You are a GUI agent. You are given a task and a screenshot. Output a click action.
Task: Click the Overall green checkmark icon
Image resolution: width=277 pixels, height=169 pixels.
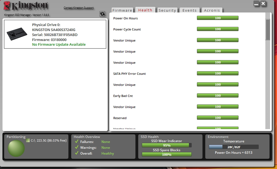[x=77, y=153]
